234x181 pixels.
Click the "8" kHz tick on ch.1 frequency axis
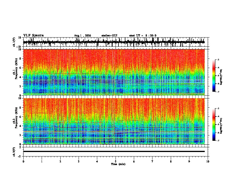tap(20, 59)
